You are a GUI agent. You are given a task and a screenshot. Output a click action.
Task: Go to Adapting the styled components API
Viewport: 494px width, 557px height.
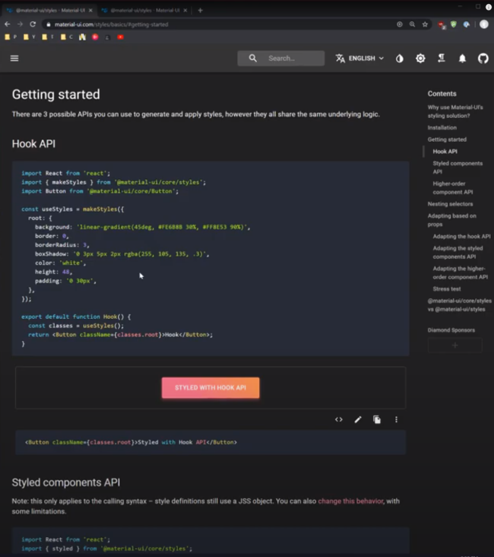click(x=458, y=252)
